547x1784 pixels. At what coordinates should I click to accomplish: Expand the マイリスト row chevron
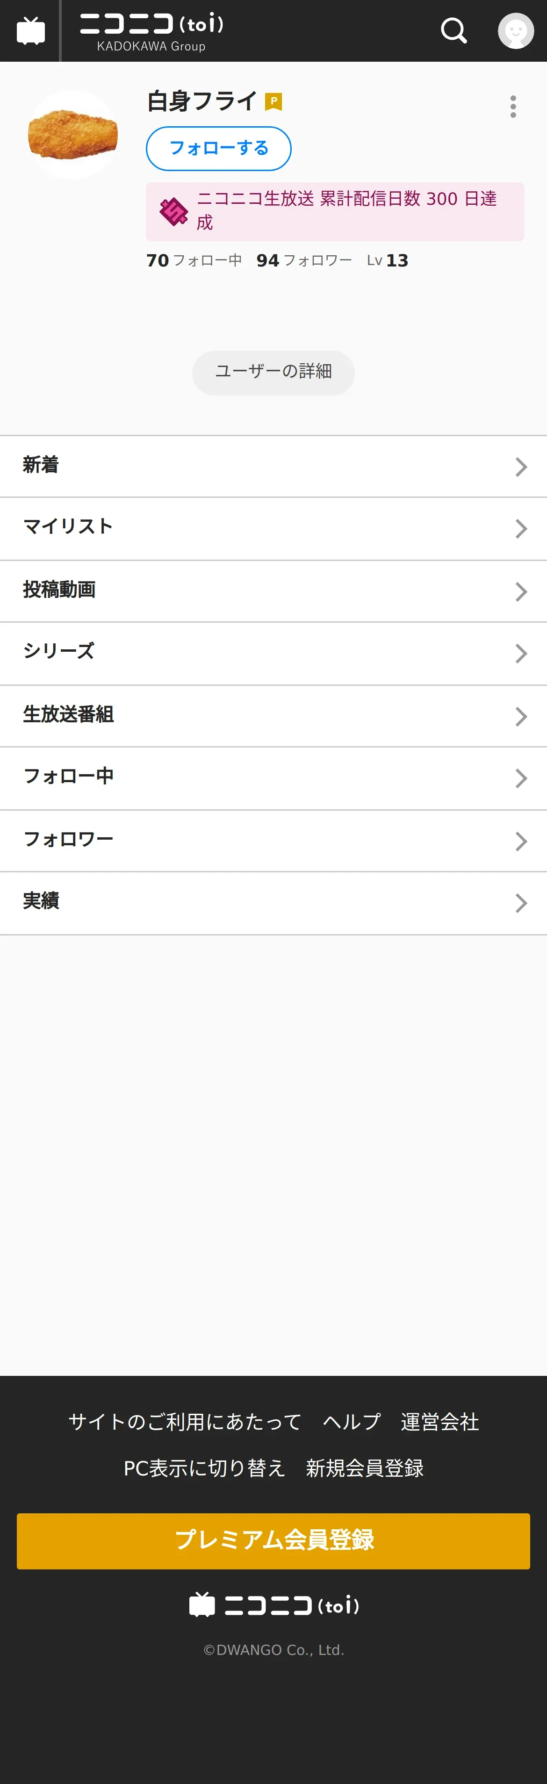coord(521,529)
